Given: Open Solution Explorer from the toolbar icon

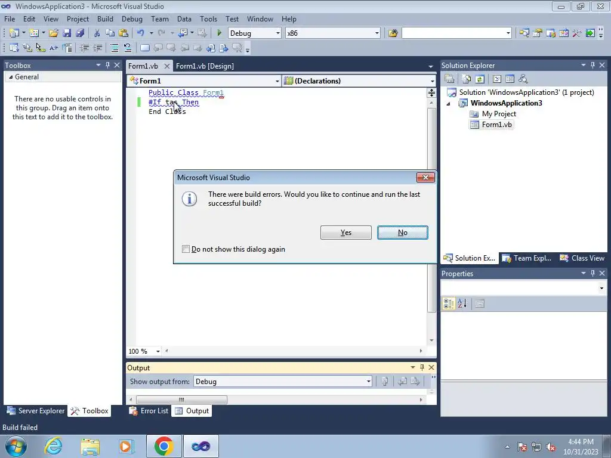Looking at the screenshot, I should point(524,33).
